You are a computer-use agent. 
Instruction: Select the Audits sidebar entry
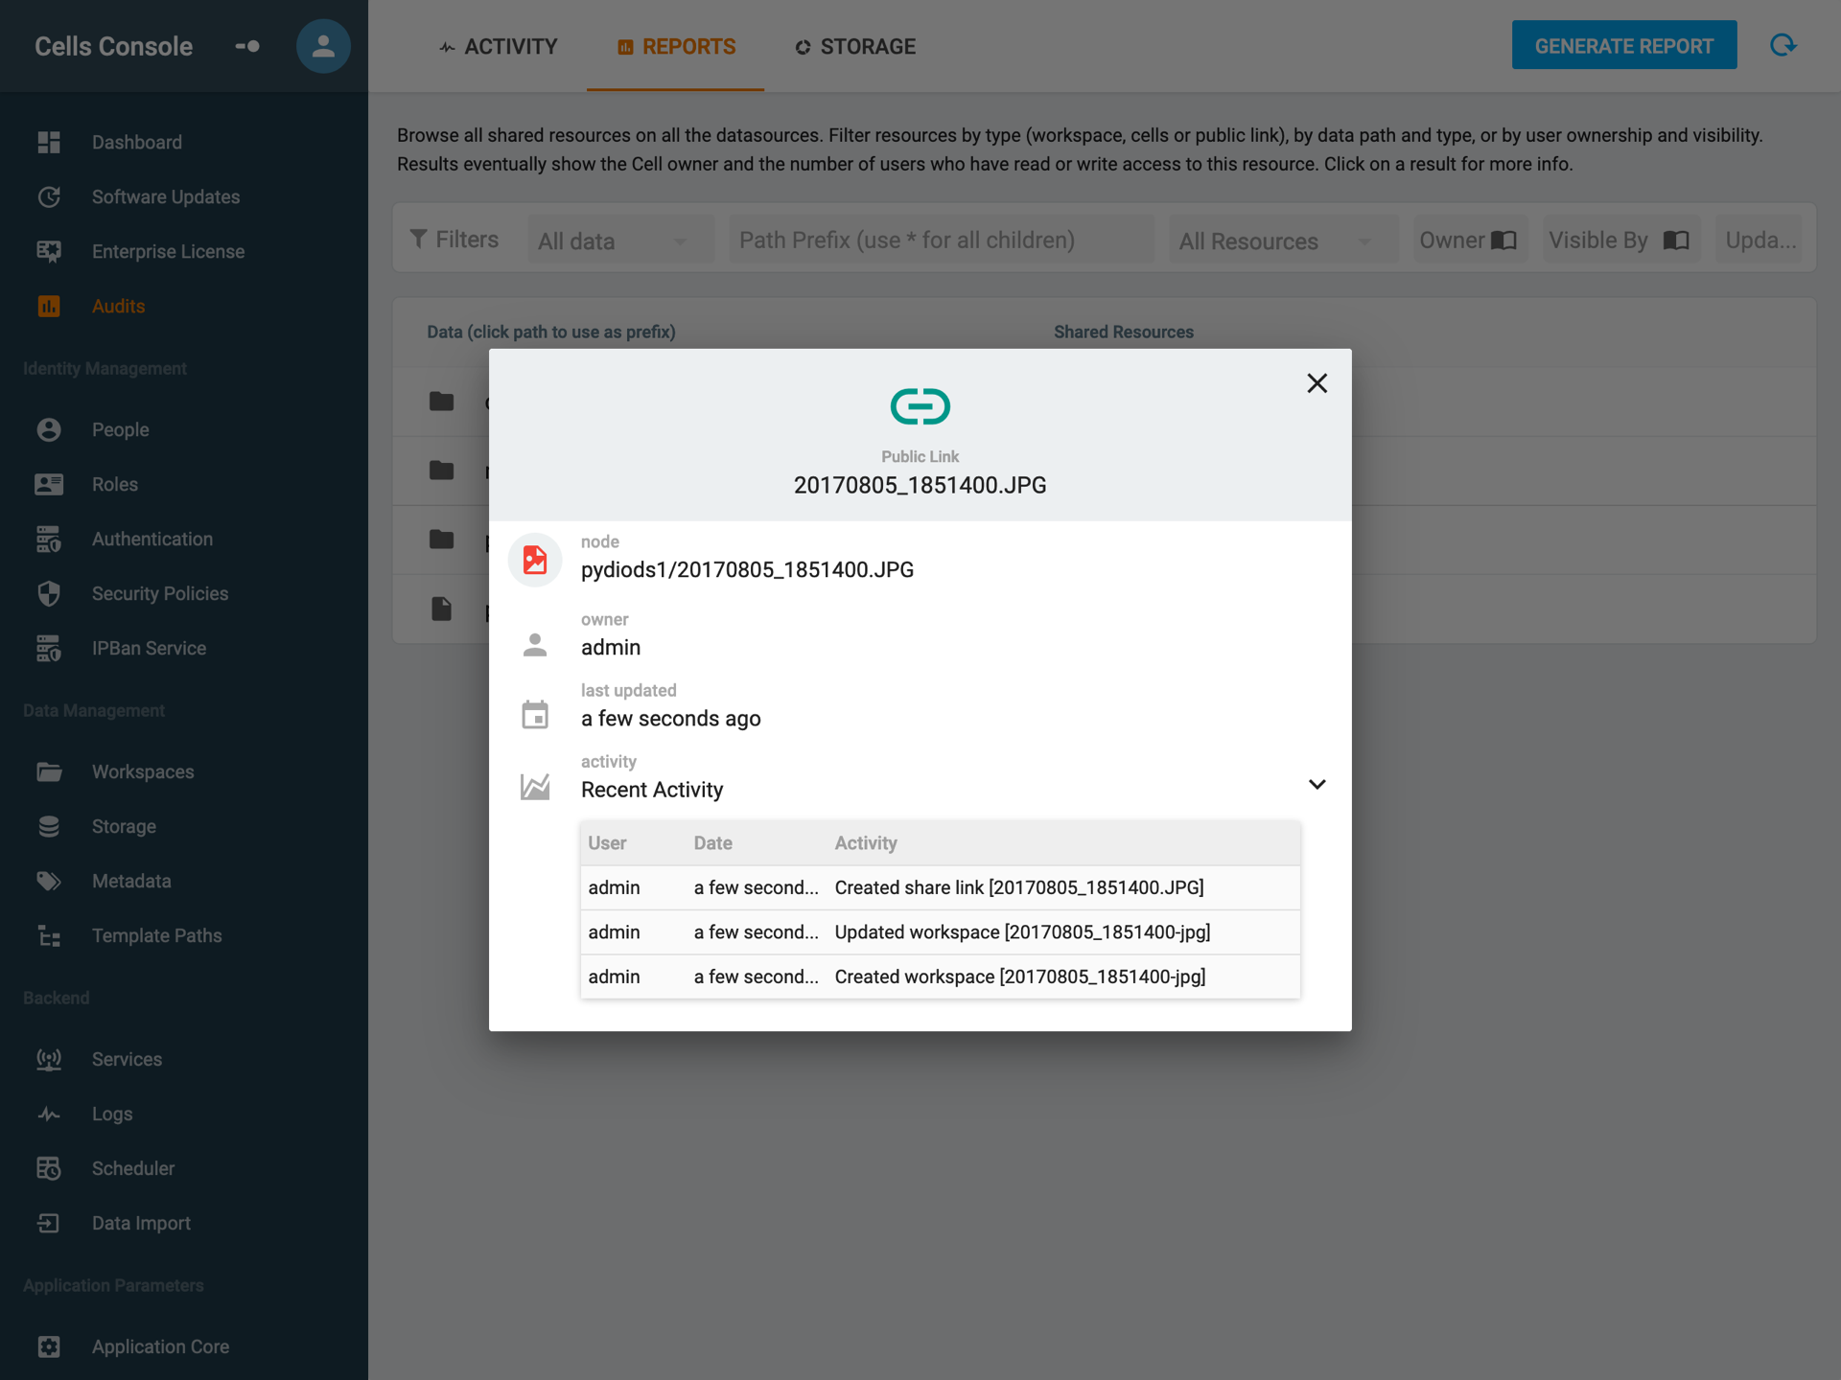118,306
